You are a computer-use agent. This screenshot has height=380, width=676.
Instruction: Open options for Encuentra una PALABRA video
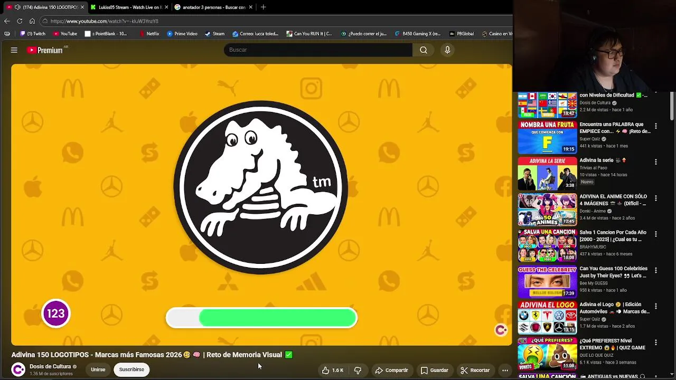[x=656, y=126]
